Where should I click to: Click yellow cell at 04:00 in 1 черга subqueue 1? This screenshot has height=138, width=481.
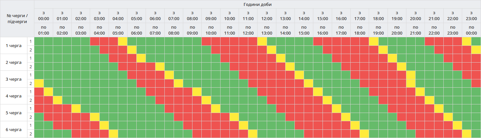point(123,41)
